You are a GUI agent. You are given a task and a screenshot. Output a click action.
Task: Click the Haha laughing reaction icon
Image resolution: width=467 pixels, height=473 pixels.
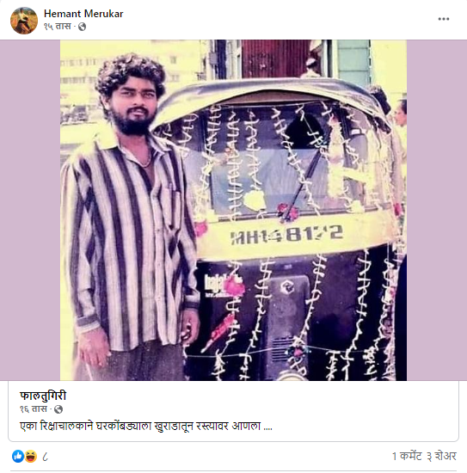[x=30, y=456]
